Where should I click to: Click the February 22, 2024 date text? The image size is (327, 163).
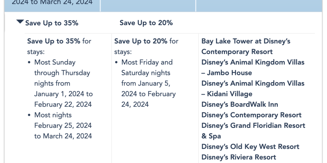pos(63,104)
